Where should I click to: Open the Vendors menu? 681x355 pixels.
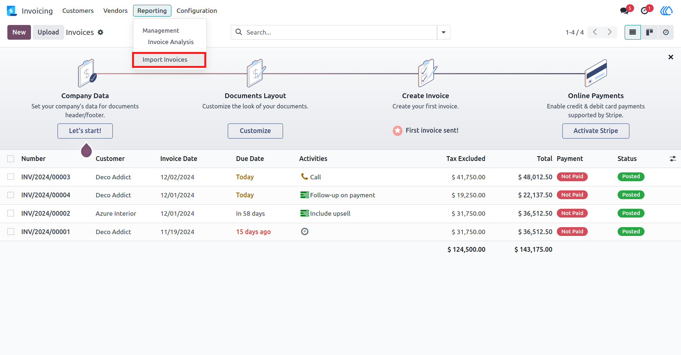coord(115,11)
